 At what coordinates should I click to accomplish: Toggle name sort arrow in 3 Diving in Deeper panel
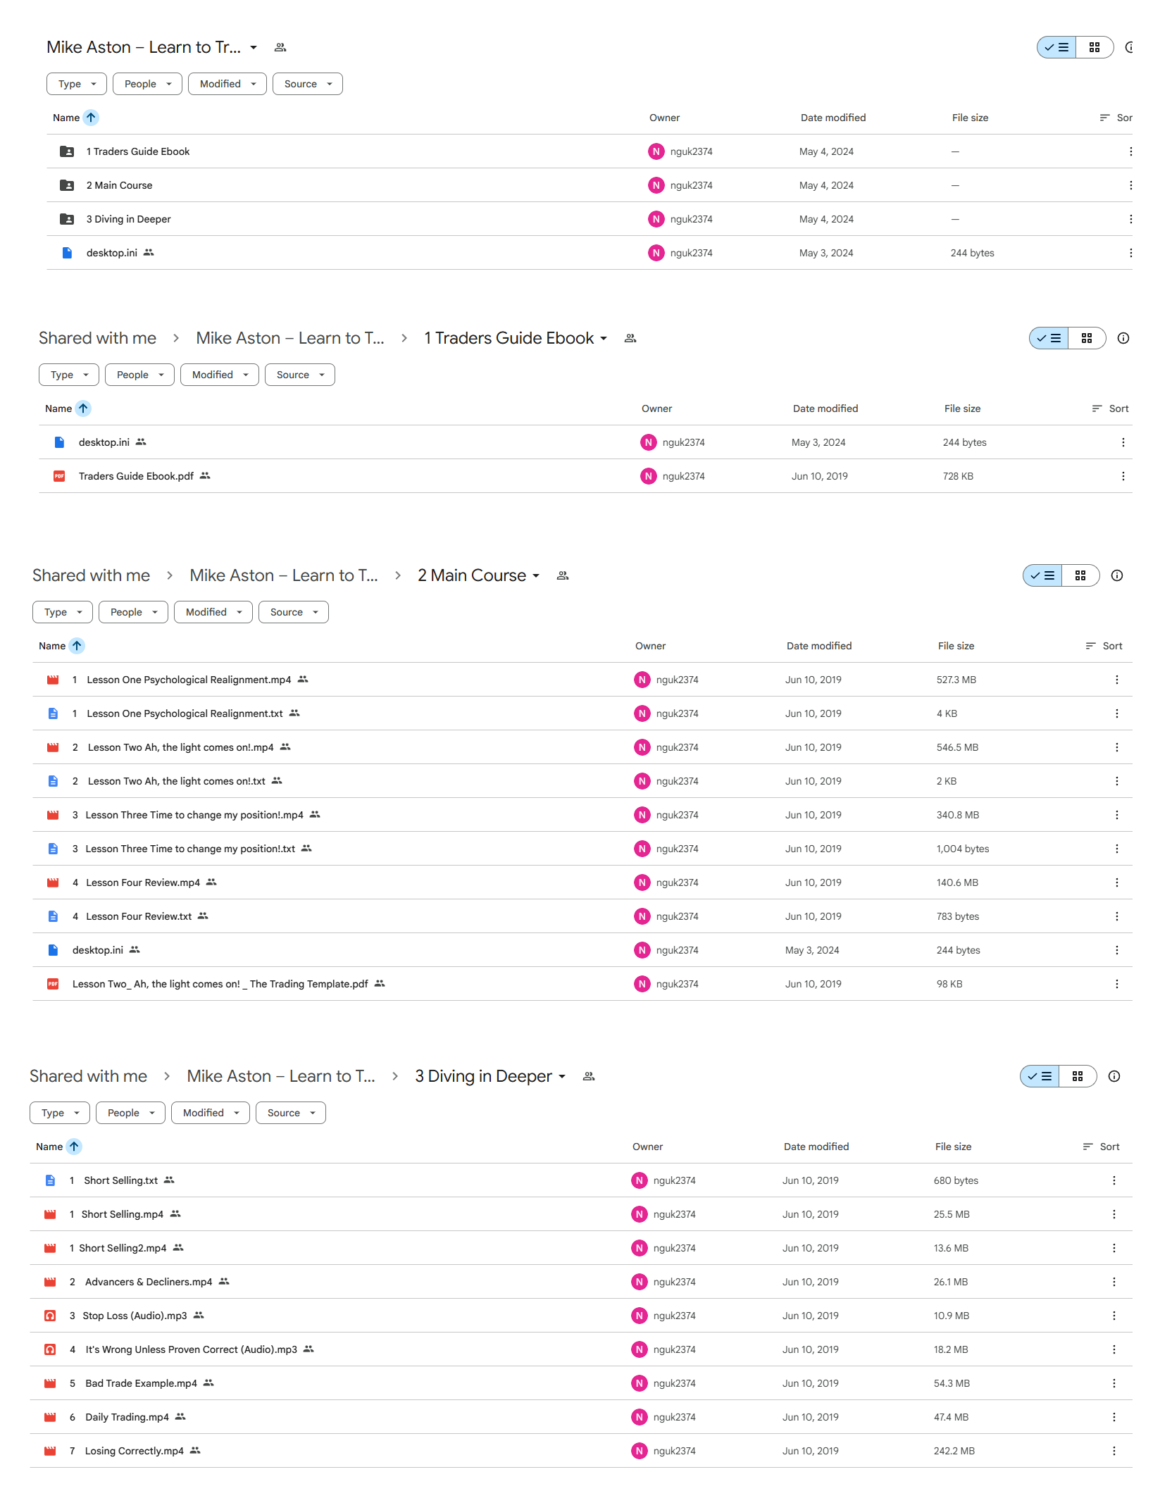[74, 1147]
